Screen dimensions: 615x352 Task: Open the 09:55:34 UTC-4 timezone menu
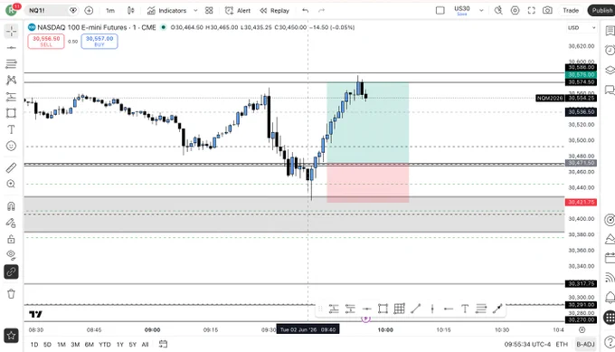[527, 345]
